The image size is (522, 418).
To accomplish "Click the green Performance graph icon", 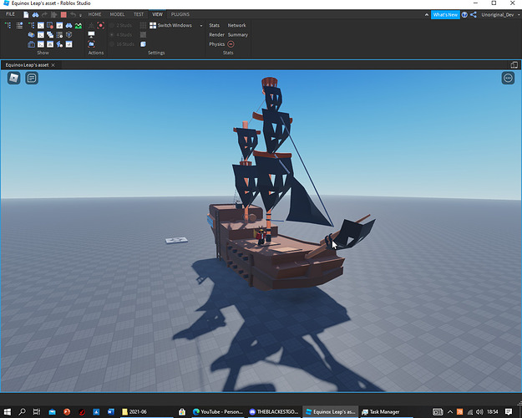I will (79, 25).
